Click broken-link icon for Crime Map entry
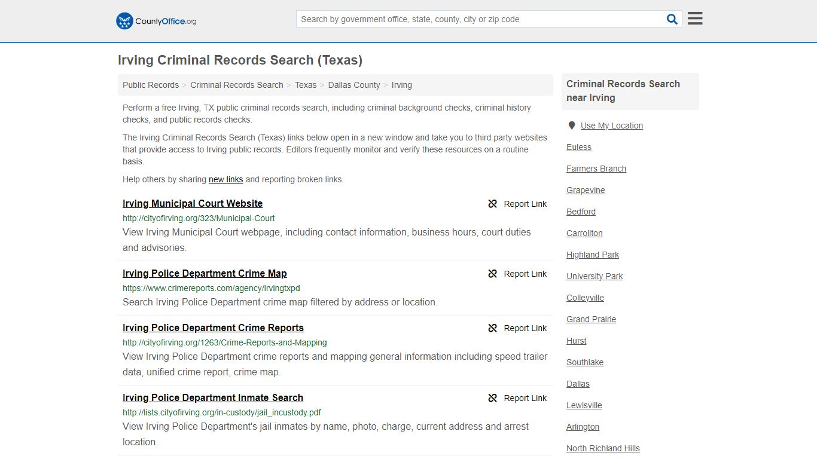Image resolution: width=817 pixels, height=459 pixels. click(493, 274)
